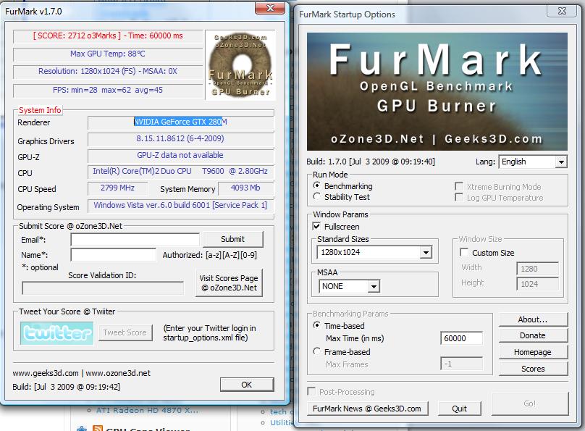
Task: Focus the Email input field
Action: (x=135, y=240)
